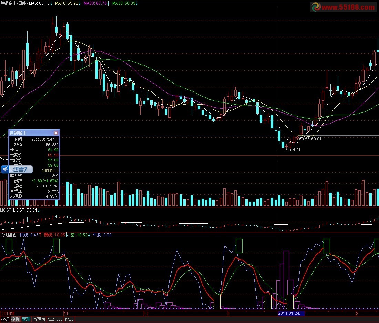
Task: Click the 管理 button in bottom bar
Action: 26,319
